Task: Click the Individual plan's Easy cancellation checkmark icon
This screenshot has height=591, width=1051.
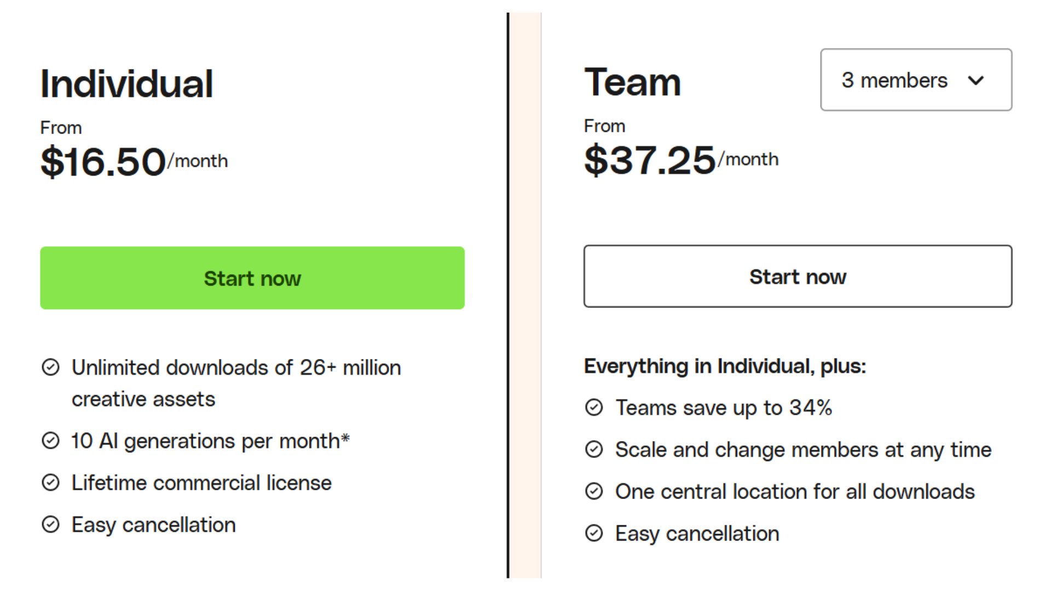Action: (50, 524)
